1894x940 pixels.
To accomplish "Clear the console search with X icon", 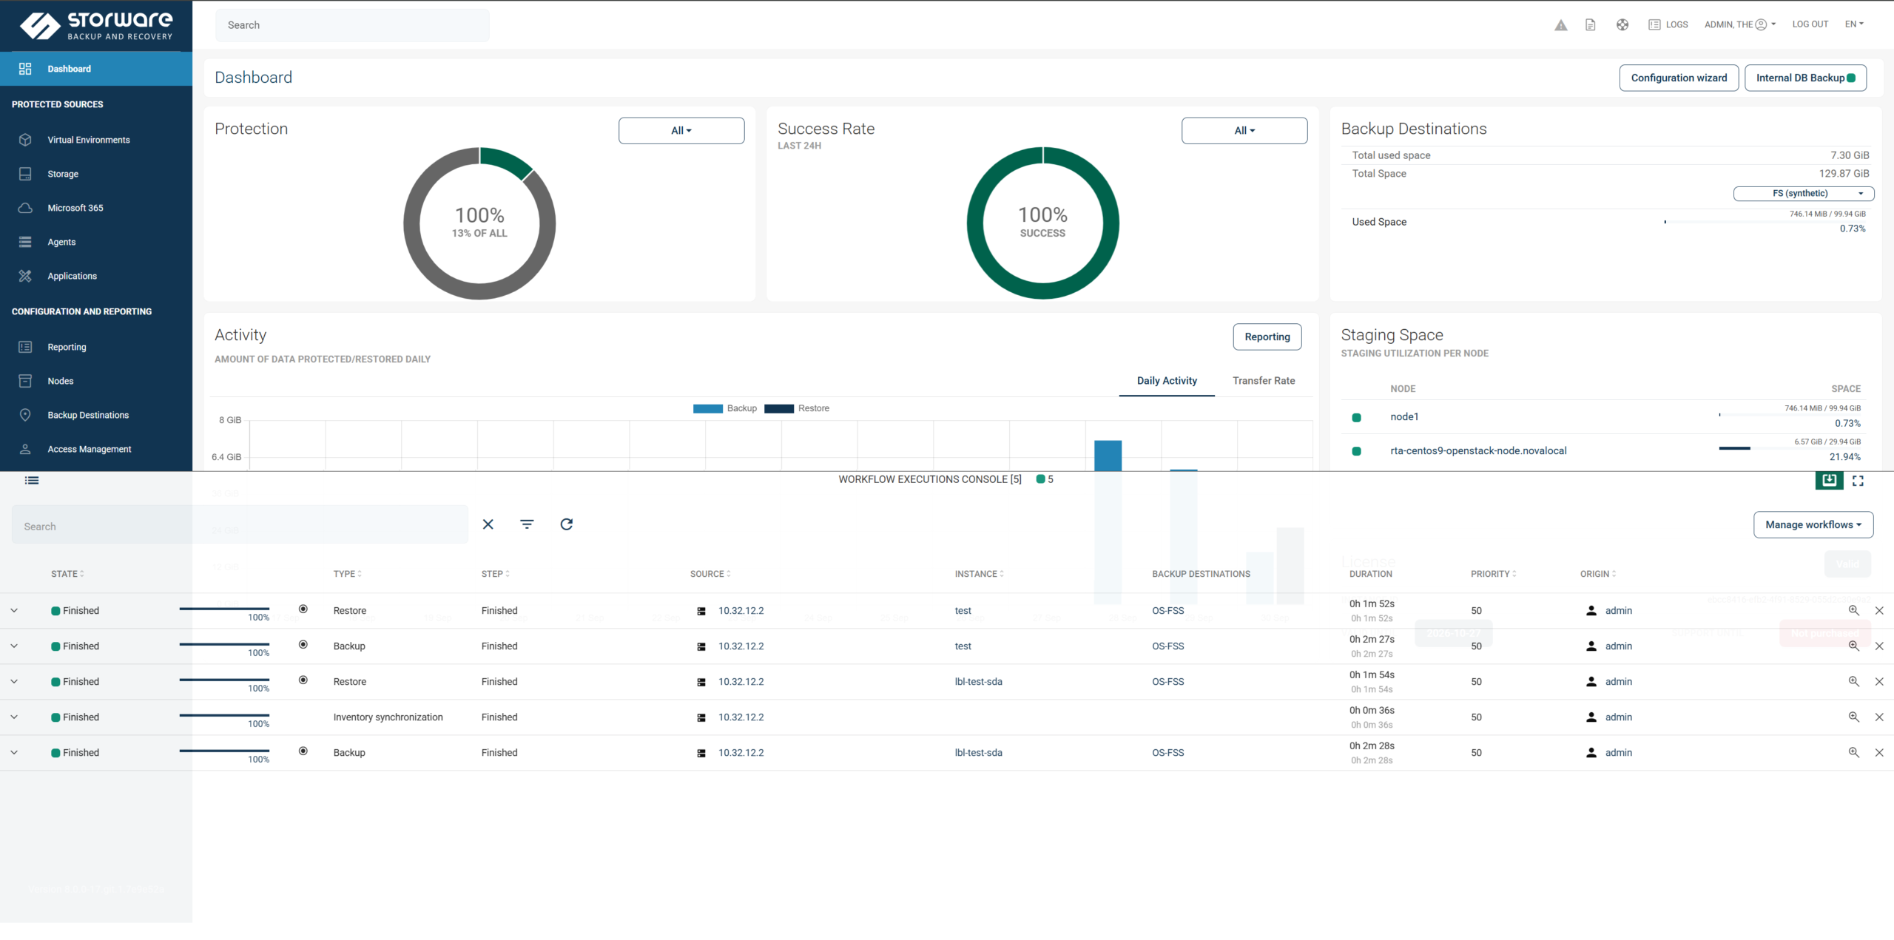I will (488, 524).
